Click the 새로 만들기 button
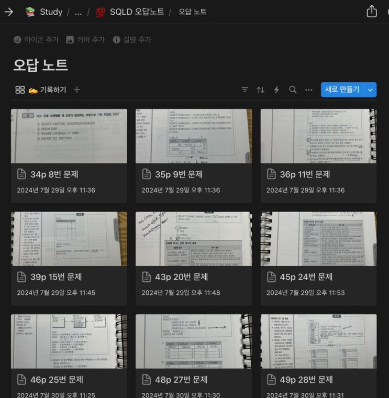389x398 pixels. click(x=342, y=90)
